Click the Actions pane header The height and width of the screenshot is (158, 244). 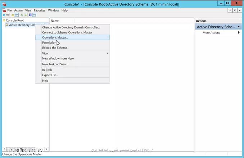coord(218,21)
